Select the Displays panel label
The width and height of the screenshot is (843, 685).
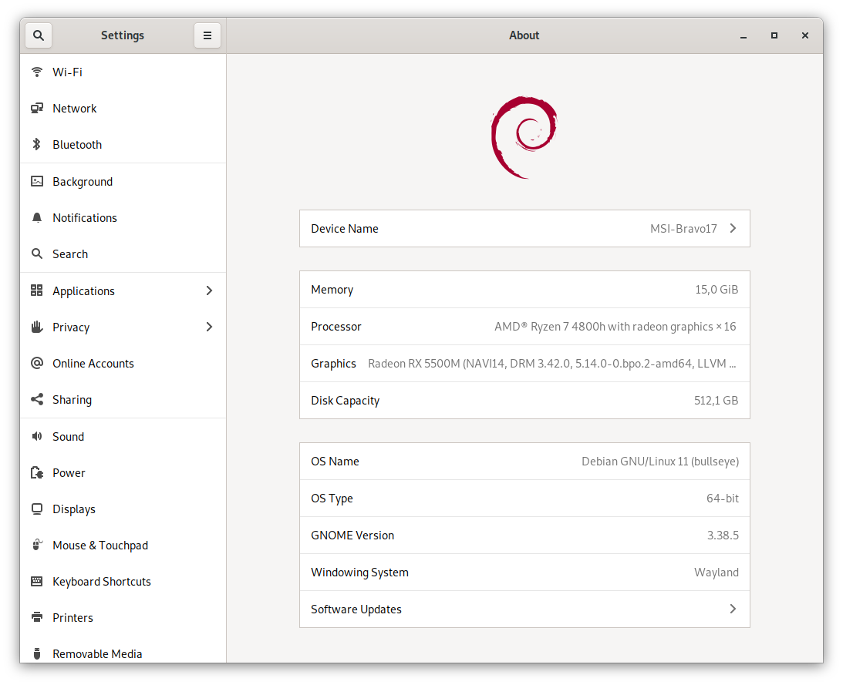74,509
